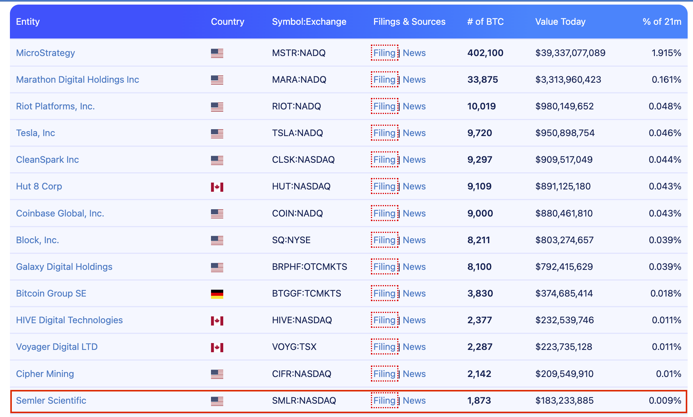The height and width of the screenshot is (417, 693).
Task: Open the Galaxy Digital Holdings link
Action: (x=64, y=267)
